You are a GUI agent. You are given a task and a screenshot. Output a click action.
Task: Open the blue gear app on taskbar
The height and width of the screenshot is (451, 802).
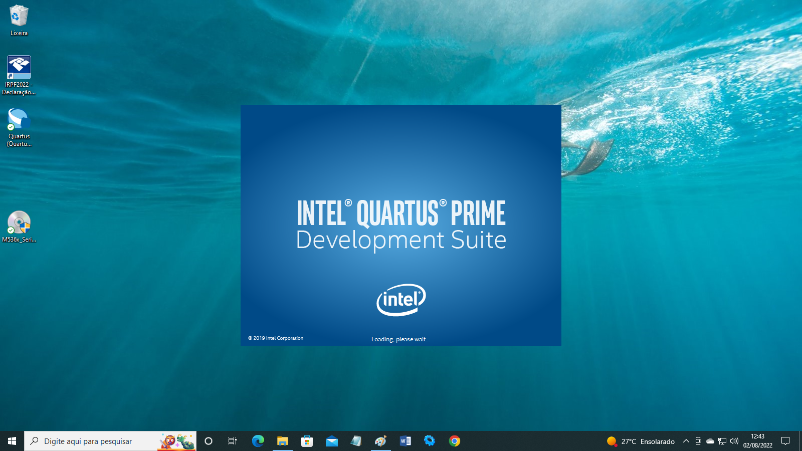(x=430, y=441)
